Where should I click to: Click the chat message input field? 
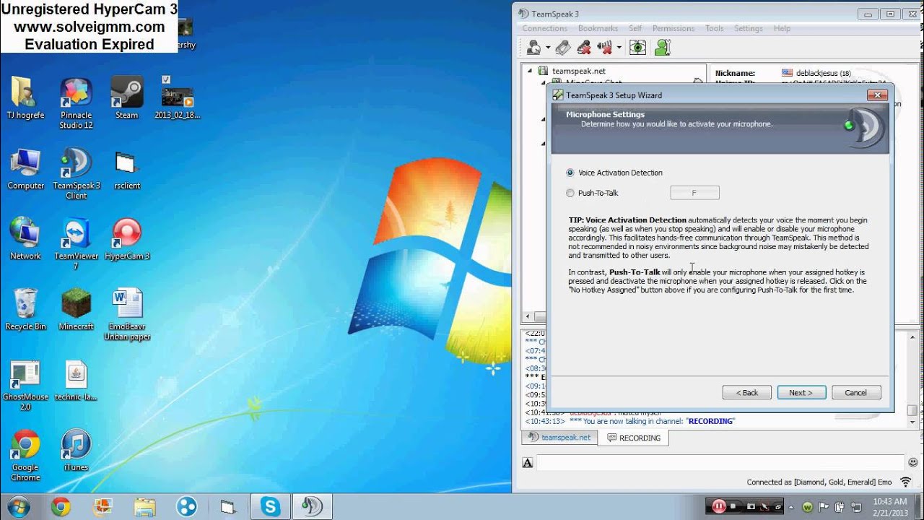pyautogui.click(x=720, y=462)
